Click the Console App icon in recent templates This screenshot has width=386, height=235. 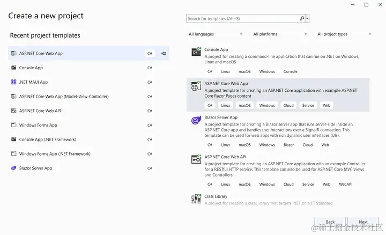coord(14,68)
